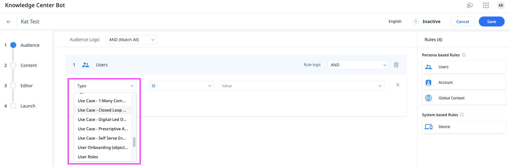This screenshot has height=167, width=509.
Task: Choose Use Case - Closed Loop option
Action: click(103, 110)
